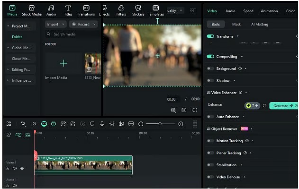Open the Filters panel
Screen dimensions: 299x189
coord(121,10)
